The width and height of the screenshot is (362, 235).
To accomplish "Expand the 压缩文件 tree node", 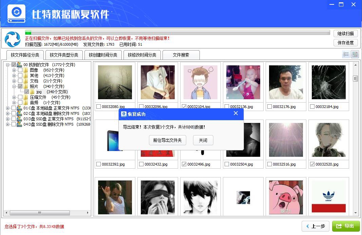I will click(14, 97).
